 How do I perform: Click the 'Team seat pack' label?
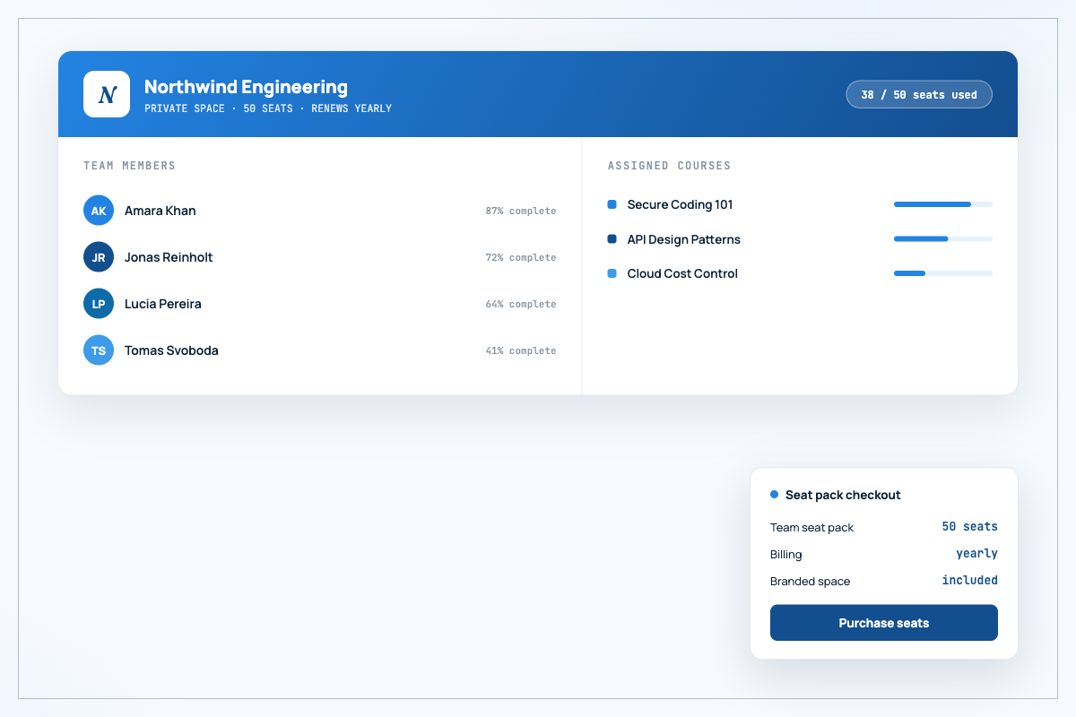[x=811, y=527]
